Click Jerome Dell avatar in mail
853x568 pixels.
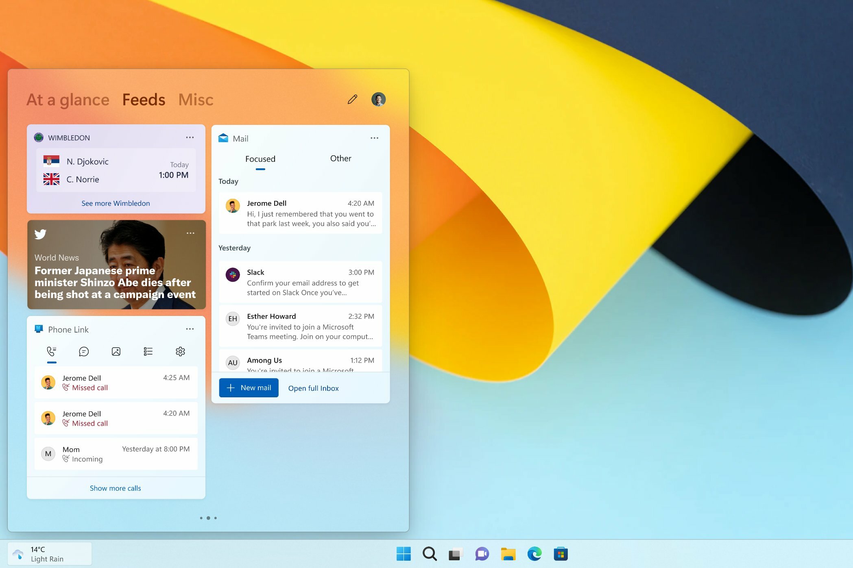233,206
